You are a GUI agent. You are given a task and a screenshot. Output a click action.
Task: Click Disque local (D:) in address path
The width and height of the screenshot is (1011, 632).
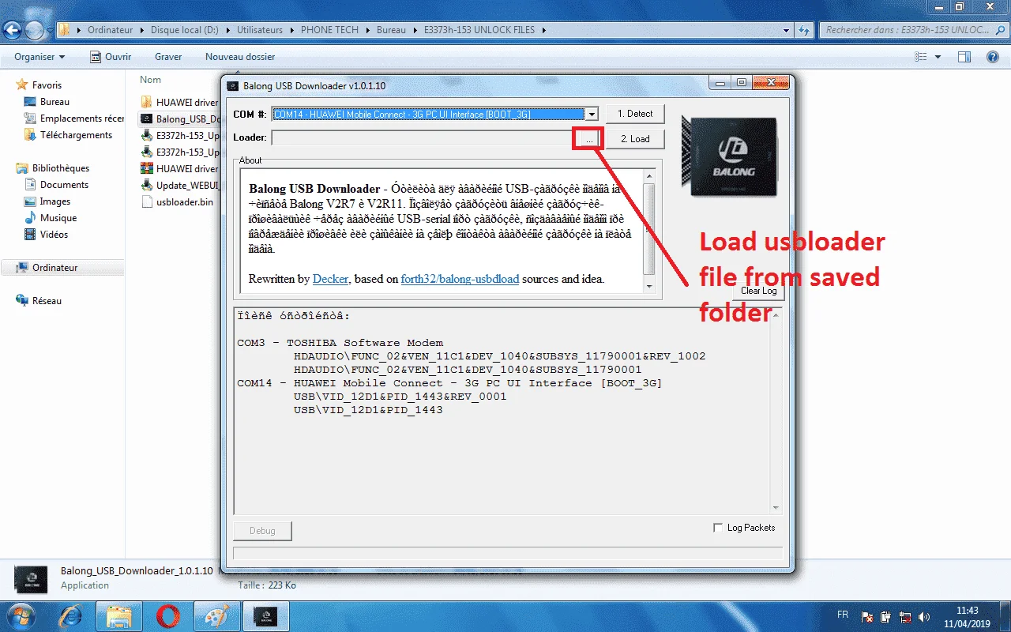pos(184,30)
